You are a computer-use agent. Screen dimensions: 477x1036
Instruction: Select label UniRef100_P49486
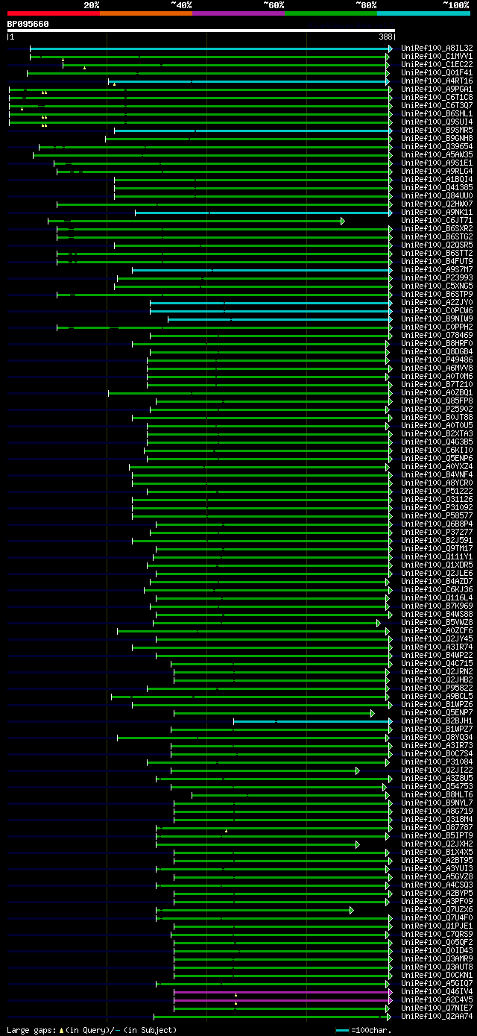point(437,360)
